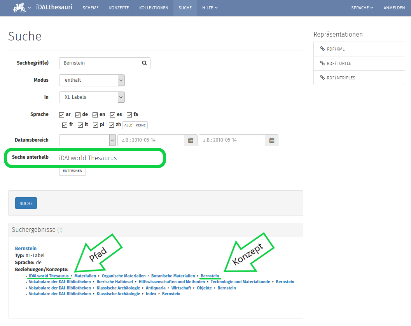
Task: Open the KONZEPTE navigation item
Action: 119,8
